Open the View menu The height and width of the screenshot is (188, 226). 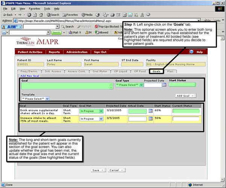tap(22, 9)
